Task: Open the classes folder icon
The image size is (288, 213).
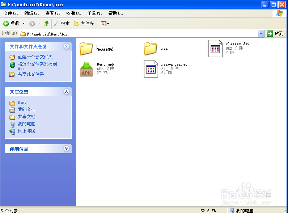Action: coord(86,49)
